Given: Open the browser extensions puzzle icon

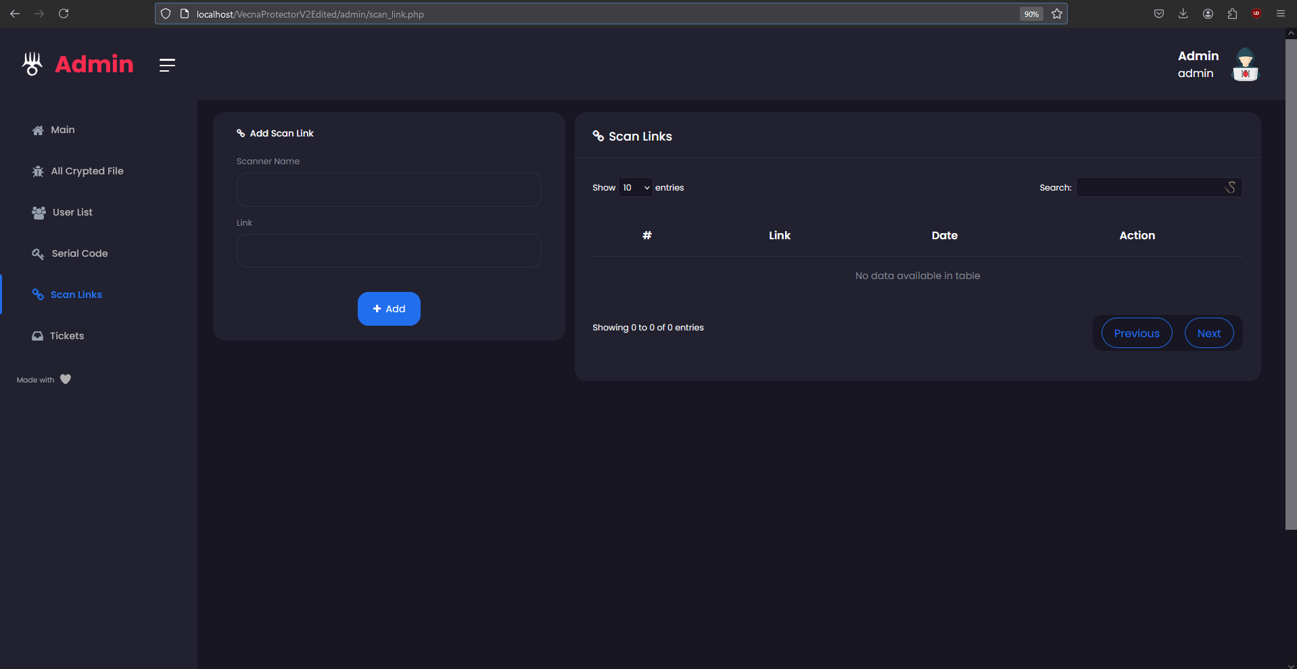Looking at the screenshot, I should [x=1232, y=14].
